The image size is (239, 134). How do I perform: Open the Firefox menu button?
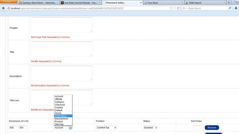click(9, 1)
